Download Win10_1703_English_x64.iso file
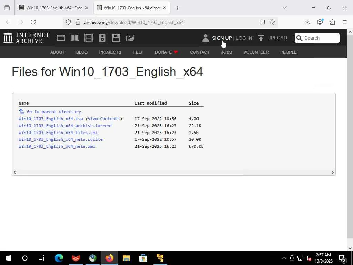353x265 pixels. coord(51,119)
